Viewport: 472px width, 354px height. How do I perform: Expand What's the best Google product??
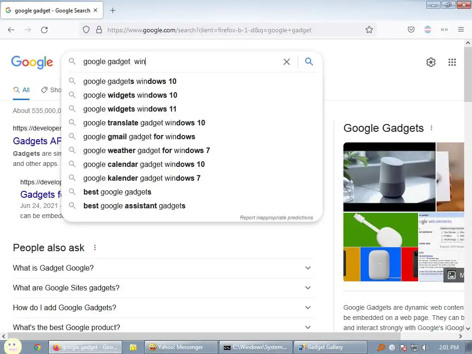(163, 327)
